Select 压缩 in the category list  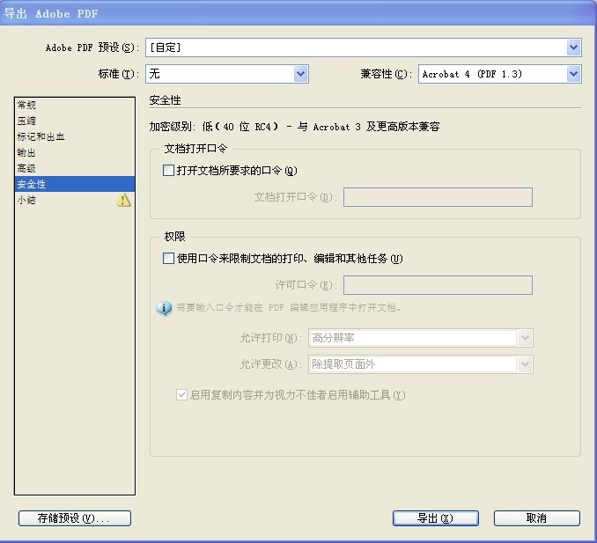75,121
